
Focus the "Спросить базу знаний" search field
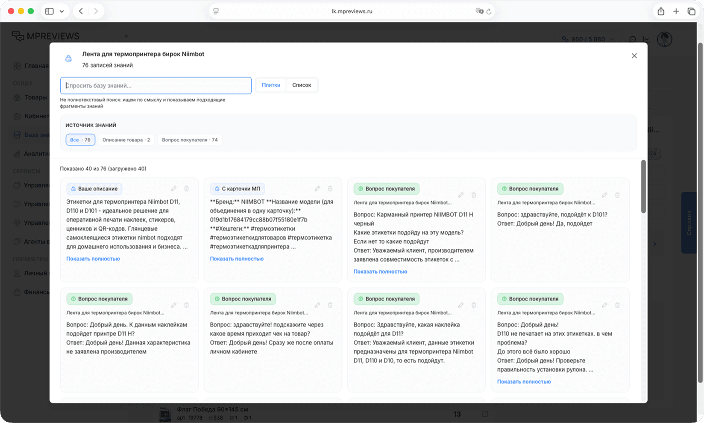point(155,85)
